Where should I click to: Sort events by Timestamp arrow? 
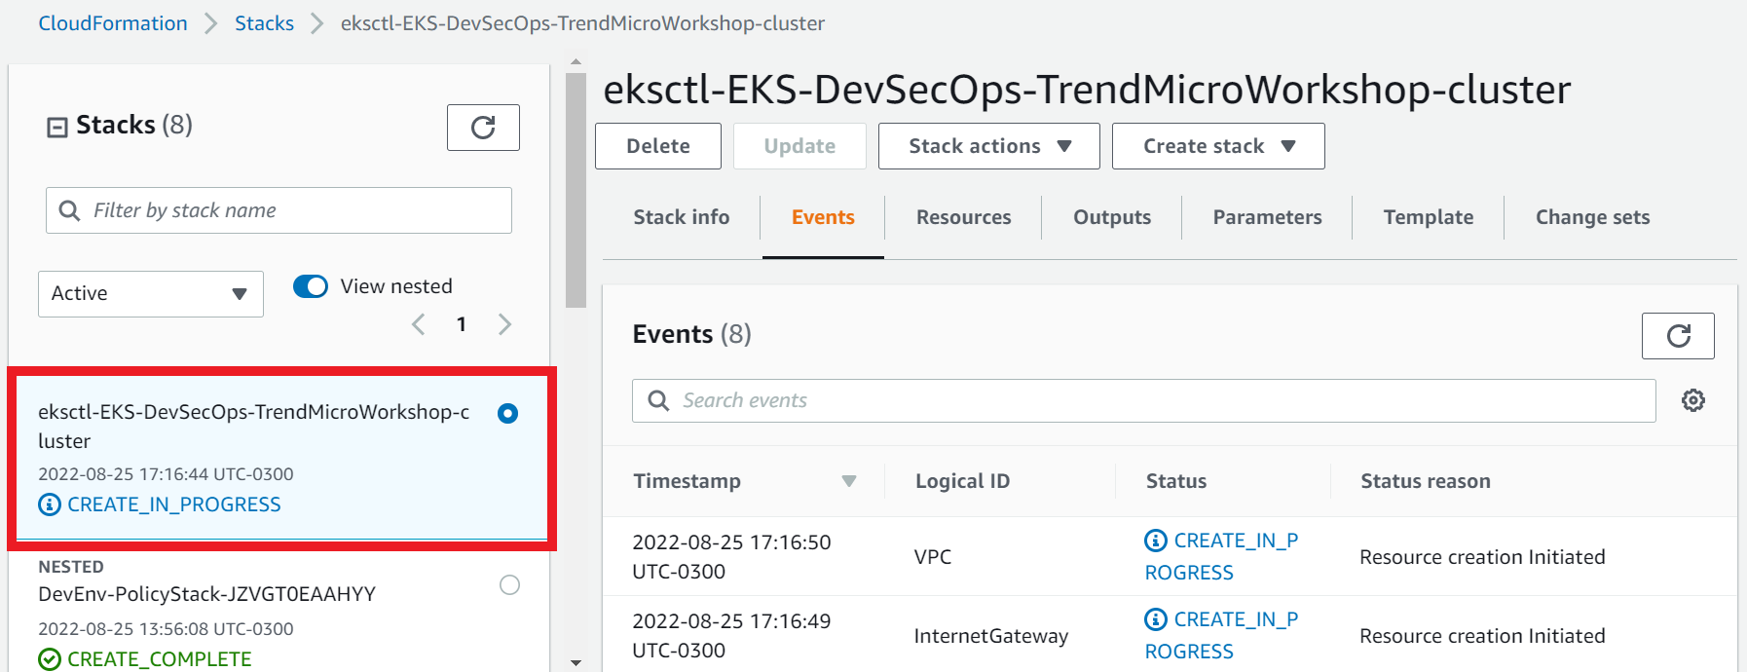(849, 481)
